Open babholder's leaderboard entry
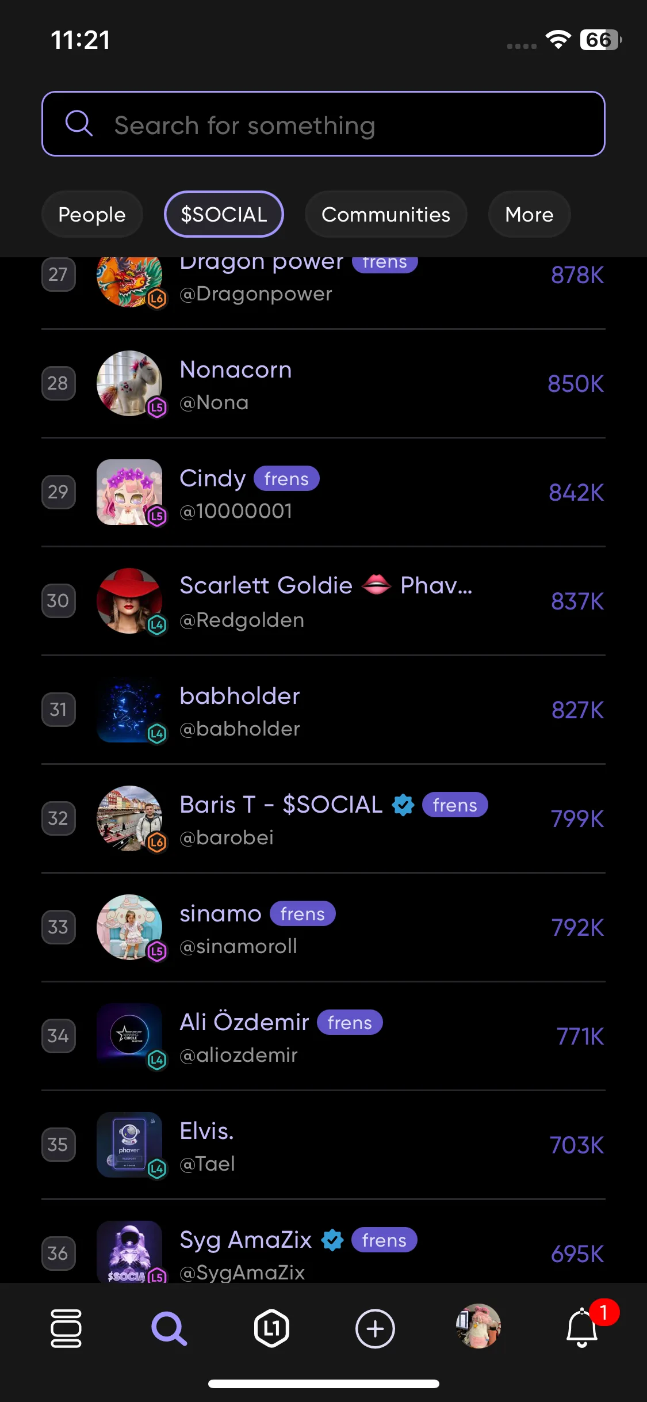 tap(323, 710)
